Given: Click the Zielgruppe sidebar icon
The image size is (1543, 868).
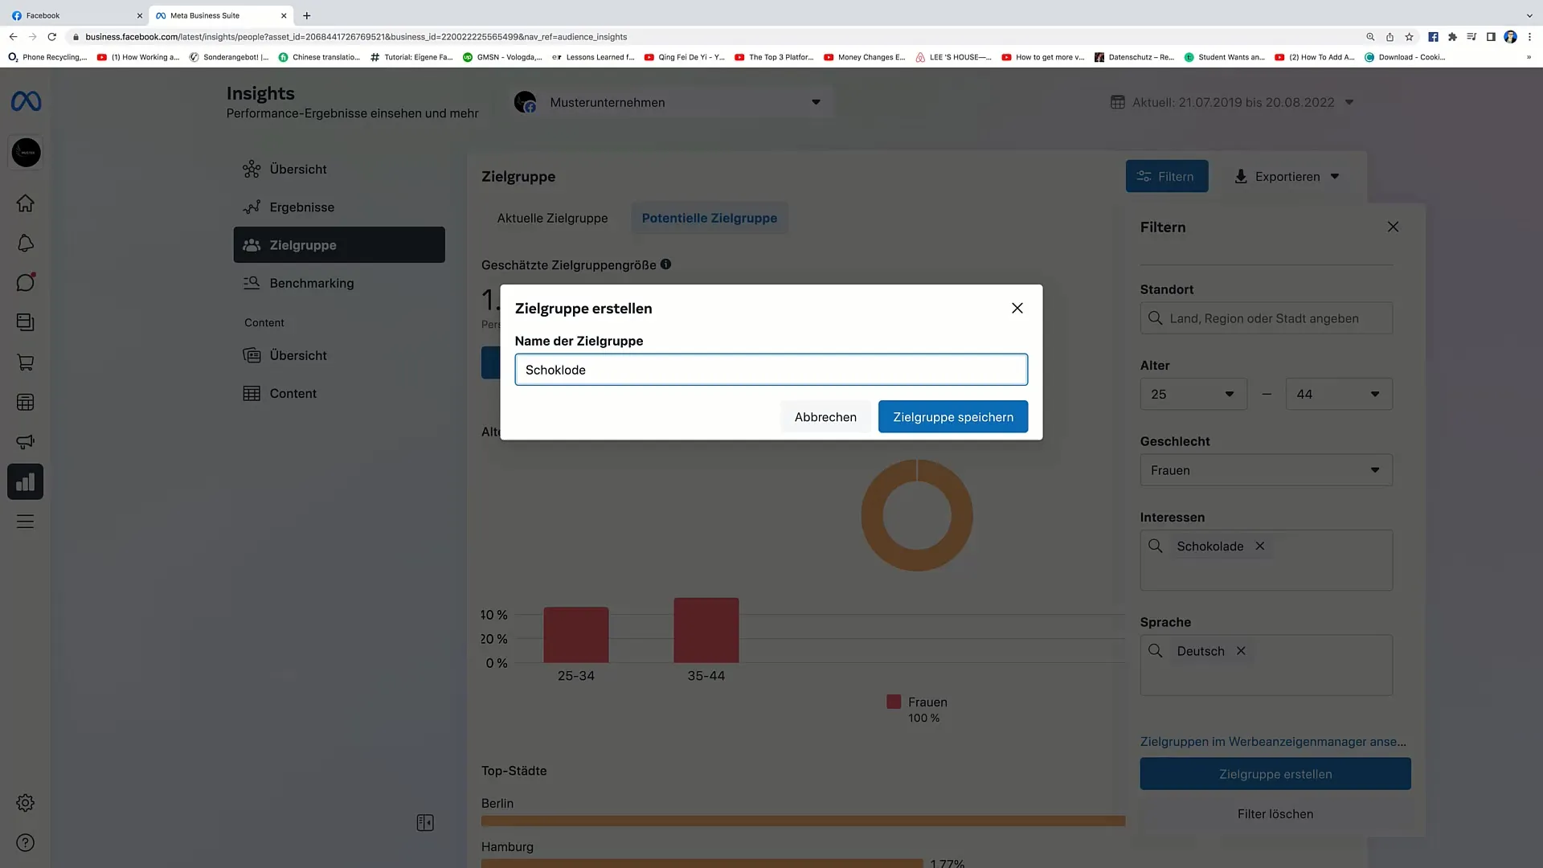Looking at the screenshot, I should click(252, 245).
